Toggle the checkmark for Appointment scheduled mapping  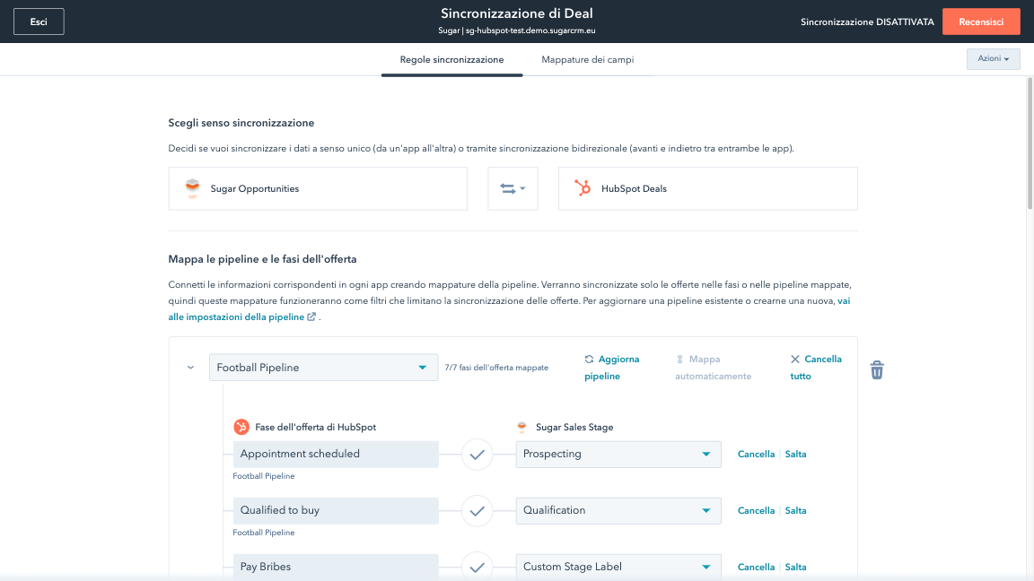[x=478, y=455]
